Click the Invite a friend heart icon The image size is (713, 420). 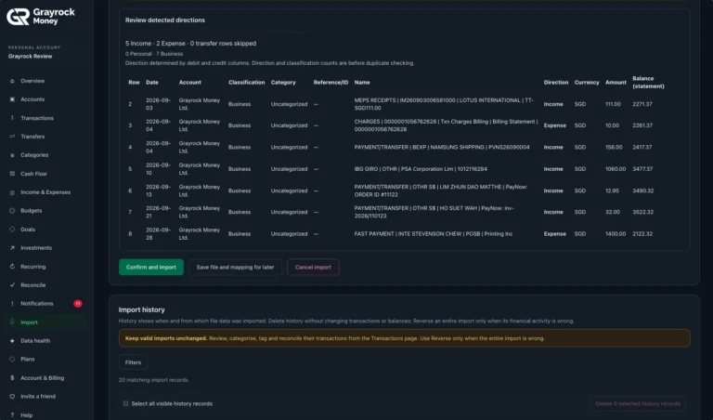[x=12, y=397]
